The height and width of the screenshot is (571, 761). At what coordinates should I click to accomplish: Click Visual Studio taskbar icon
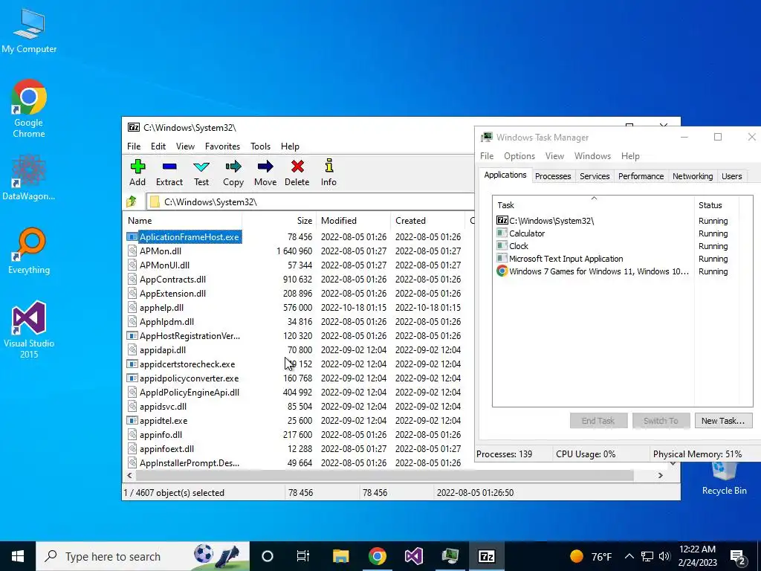pyautogui.click(x=413, y=556)
